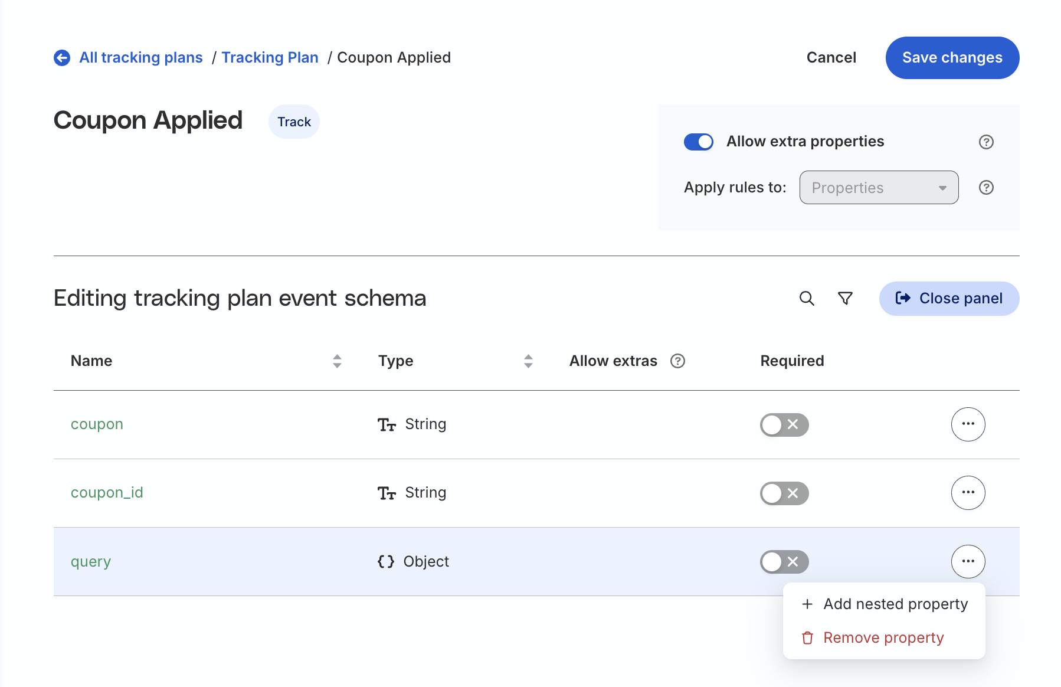Open help icon next to Apply rules dropdown

pos(986,188)
